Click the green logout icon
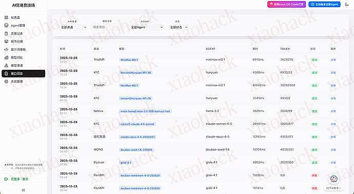Image resolution: width=354 pixels, height=194 pixels. coord(6,179)
